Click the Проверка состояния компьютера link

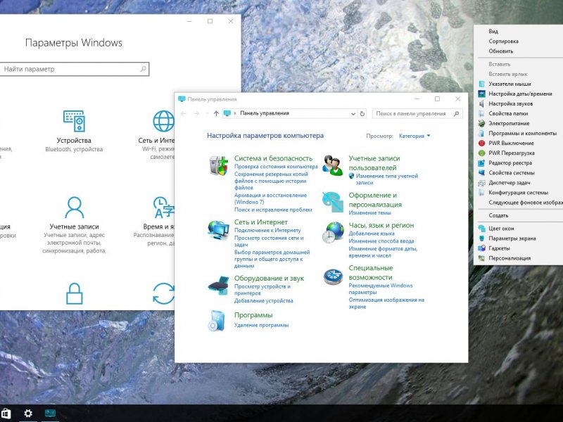tap(276, 167)
